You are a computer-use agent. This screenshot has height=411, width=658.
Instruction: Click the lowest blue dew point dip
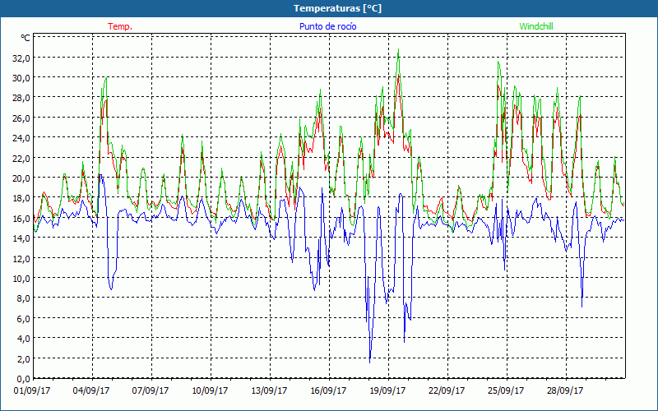369,363
